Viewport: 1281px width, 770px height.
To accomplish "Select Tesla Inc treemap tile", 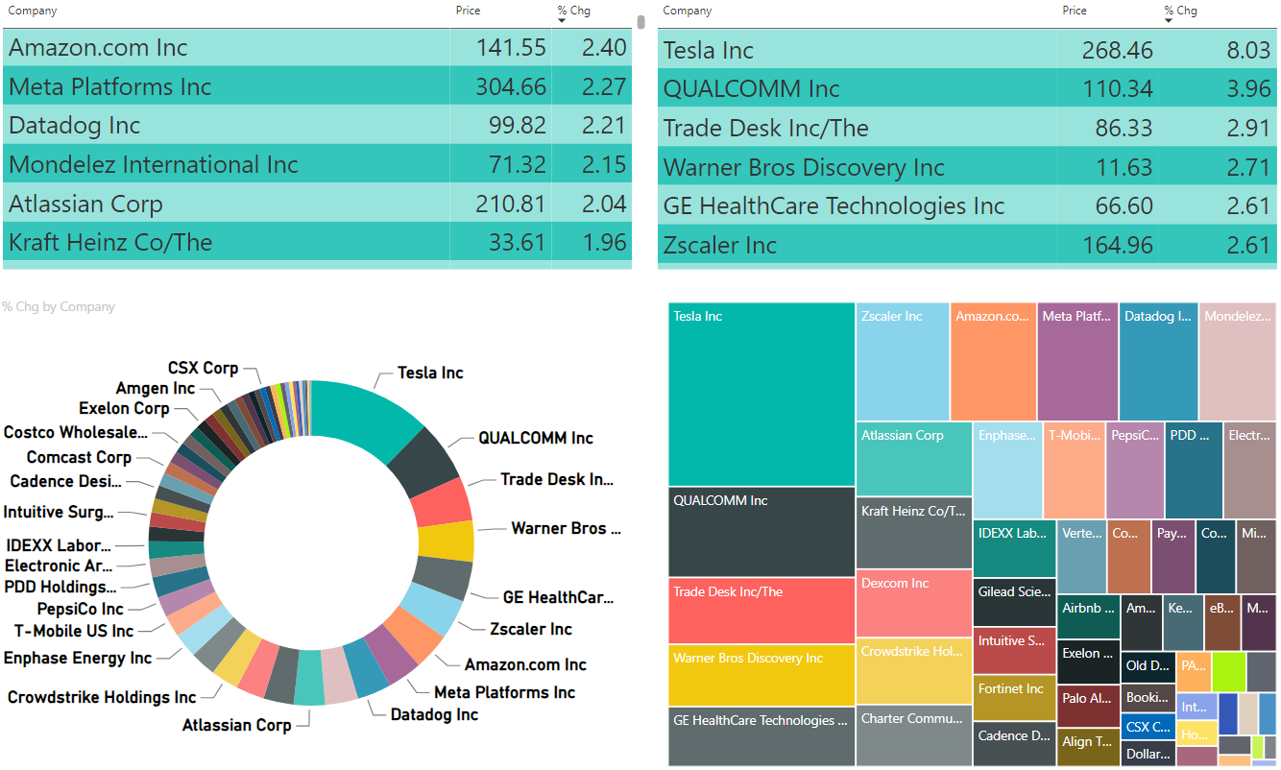I will pyautogui.click(x=761, y=395).
